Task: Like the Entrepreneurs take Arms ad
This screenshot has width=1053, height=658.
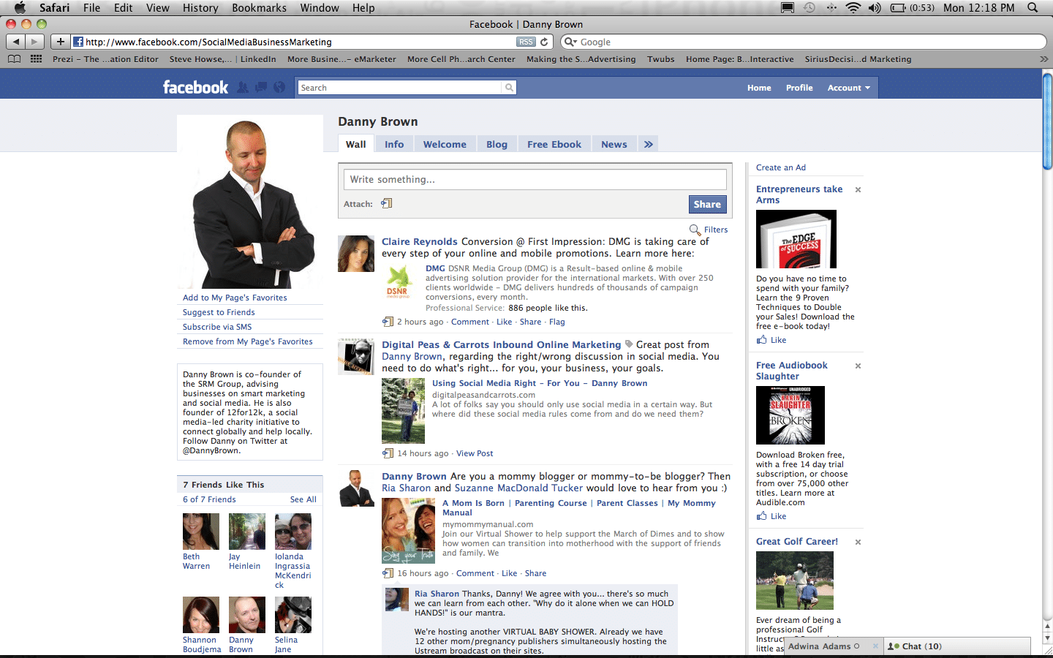Action: (771, 339)
